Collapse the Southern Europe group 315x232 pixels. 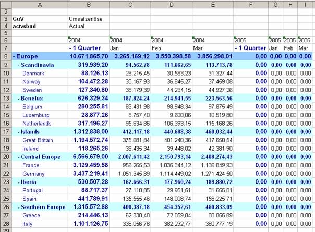pyautogui.click(x=19, y=206)
